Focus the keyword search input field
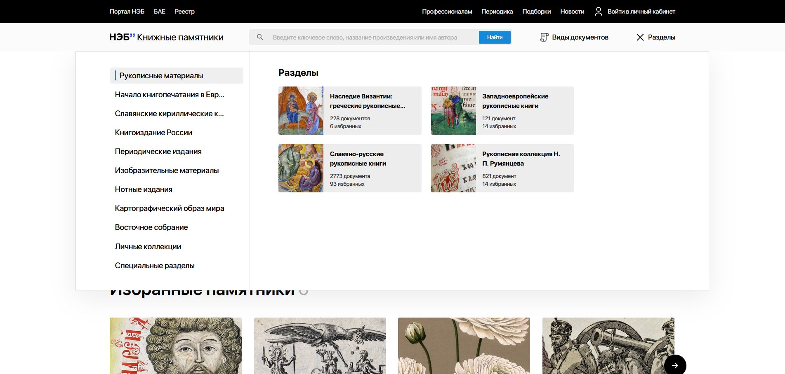The width and height of the screenshot is (785, 374). [x=371, y=37]
